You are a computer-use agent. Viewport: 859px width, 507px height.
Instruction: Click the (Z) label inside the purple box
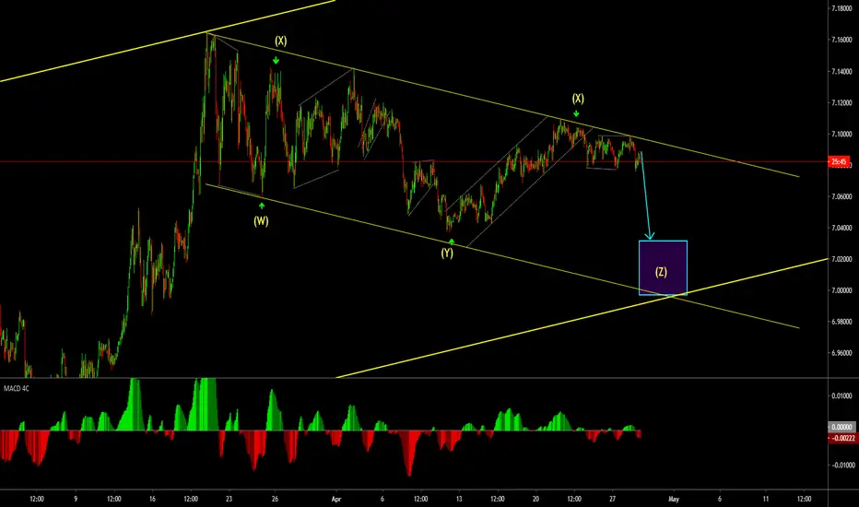tap(661, 272)
